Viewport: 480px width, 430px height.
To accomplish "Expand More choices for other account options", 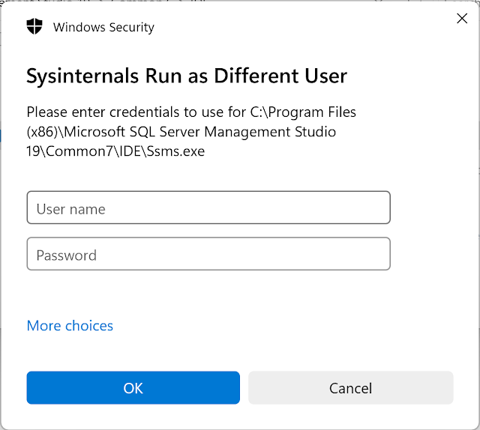I will tap(70, 325).
